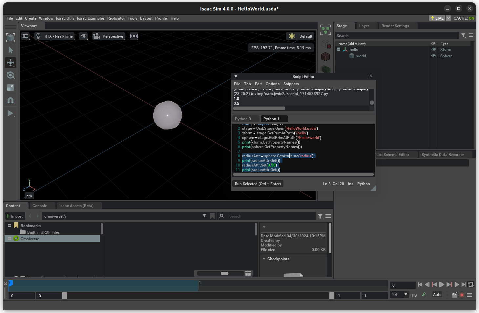This screenshot has width=479, height=313.
Task: Open viewport settings sliders icon
Action: (x=25, y=36)
